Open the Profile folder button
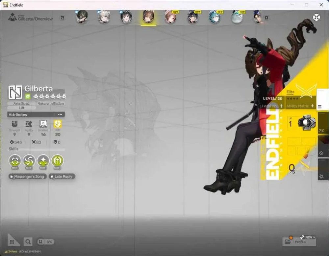This screenshot has width=329, height=256. 299,242
